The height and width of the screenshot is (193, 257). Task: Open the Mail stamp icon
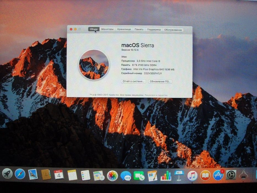(33, 174)
